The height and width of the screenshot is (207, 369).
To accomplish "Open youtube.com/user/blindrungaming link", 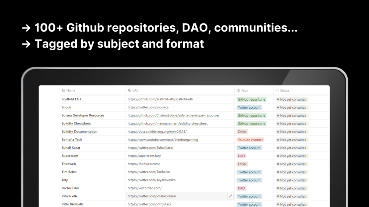I will click(163, 140).
